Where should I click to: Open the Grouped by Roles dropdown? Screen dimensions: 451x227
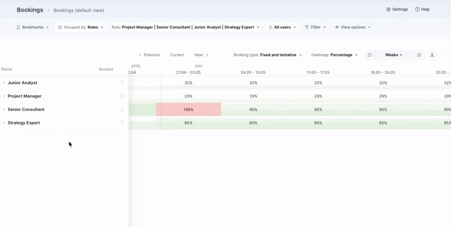81,27
